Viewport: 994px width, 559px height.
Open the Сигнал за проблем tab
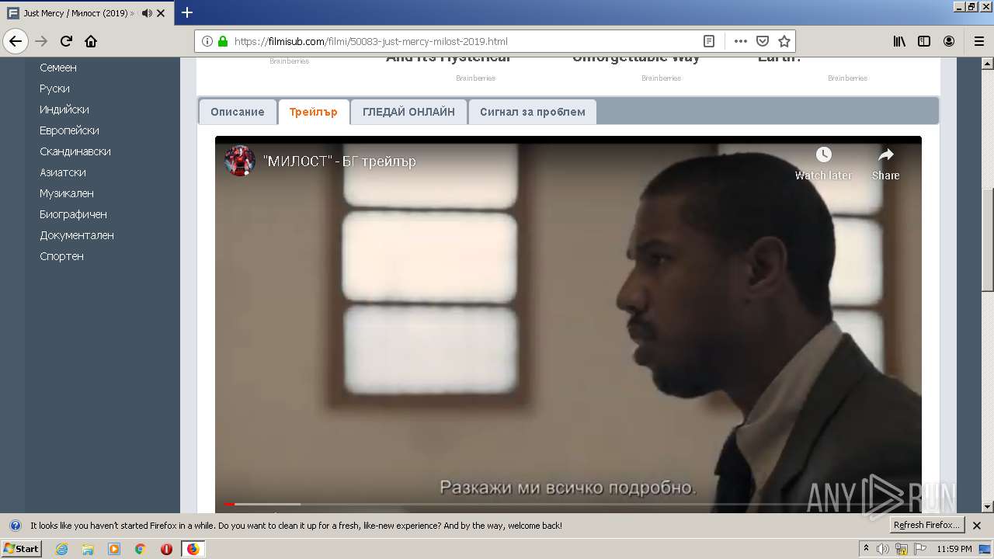[533, 112]
